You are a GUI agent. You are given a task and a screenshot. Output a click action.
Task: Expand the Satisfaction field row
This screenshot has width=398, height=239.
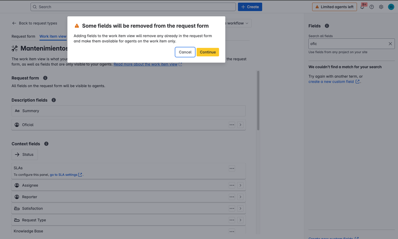240,208
